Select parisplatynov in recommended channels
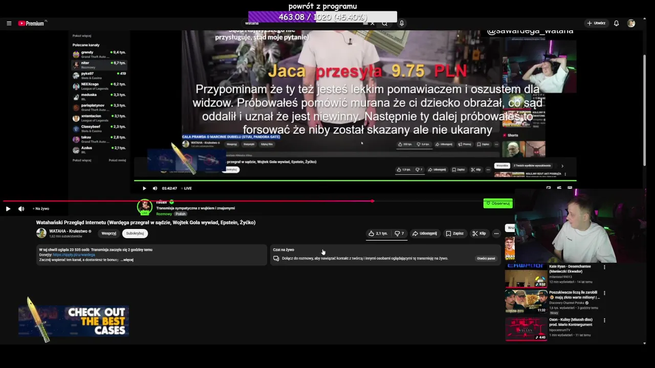 point(99,107)
